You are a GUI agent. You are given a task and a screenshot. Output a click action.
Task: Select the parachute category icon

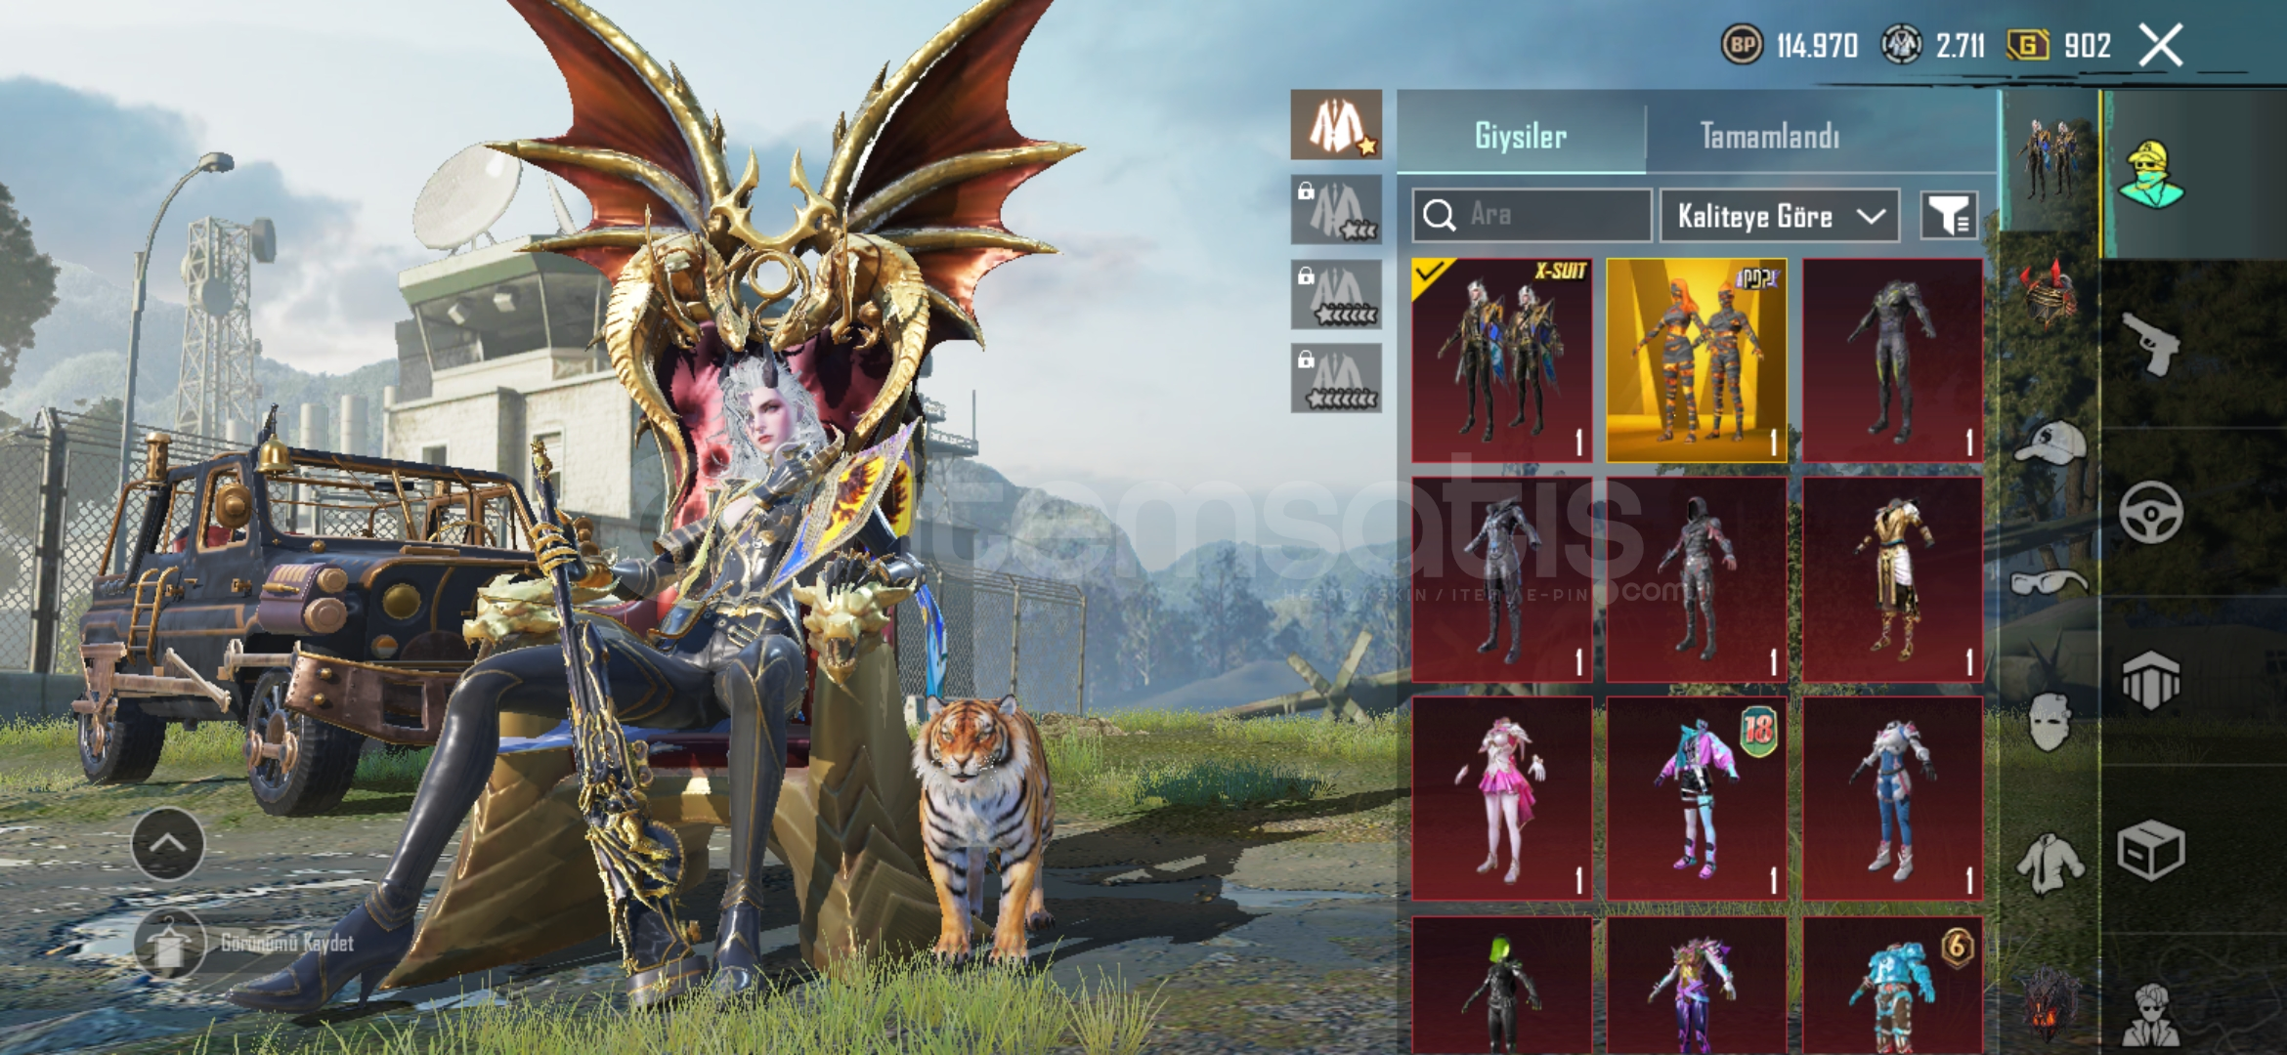[x=2150, y=680]
